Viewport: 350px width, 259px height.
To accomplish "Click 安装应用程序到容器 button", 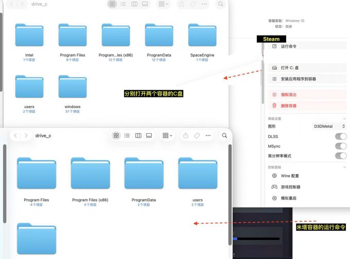I will (x=307, y=79).
